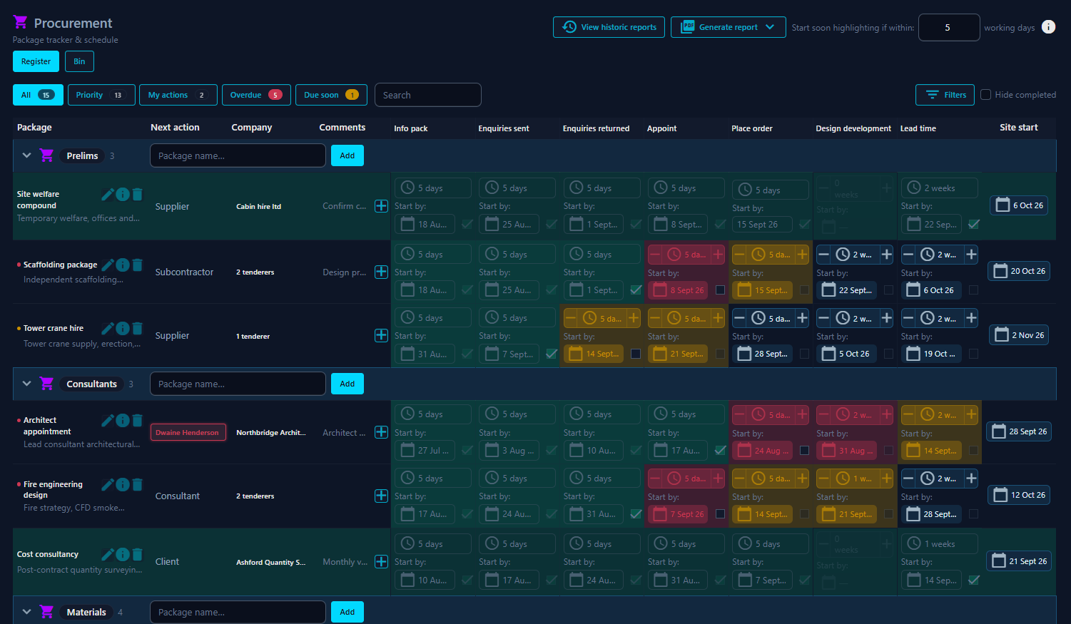Screen dimensions: 1071x624
Task: Add a package to Prelims
Action: pyautogui.click(x=347, y=155)
